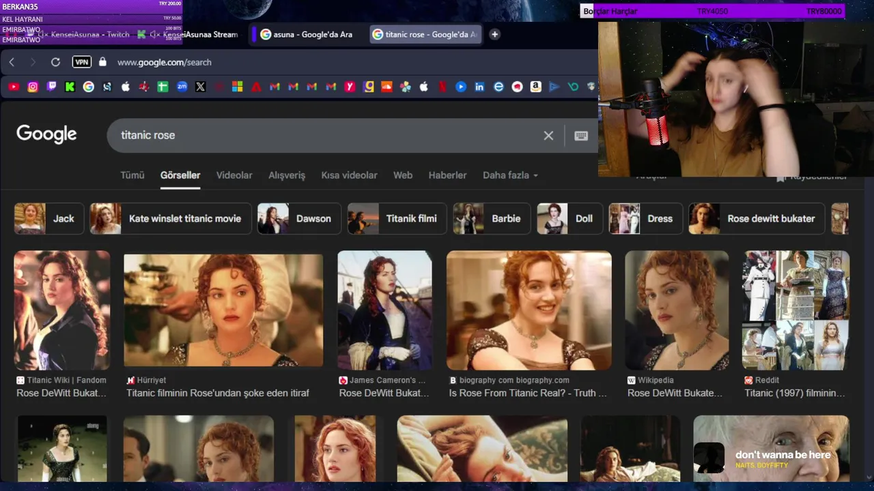Reload the current page
This screenshot has height=491, width=874.
click(55, 62)
